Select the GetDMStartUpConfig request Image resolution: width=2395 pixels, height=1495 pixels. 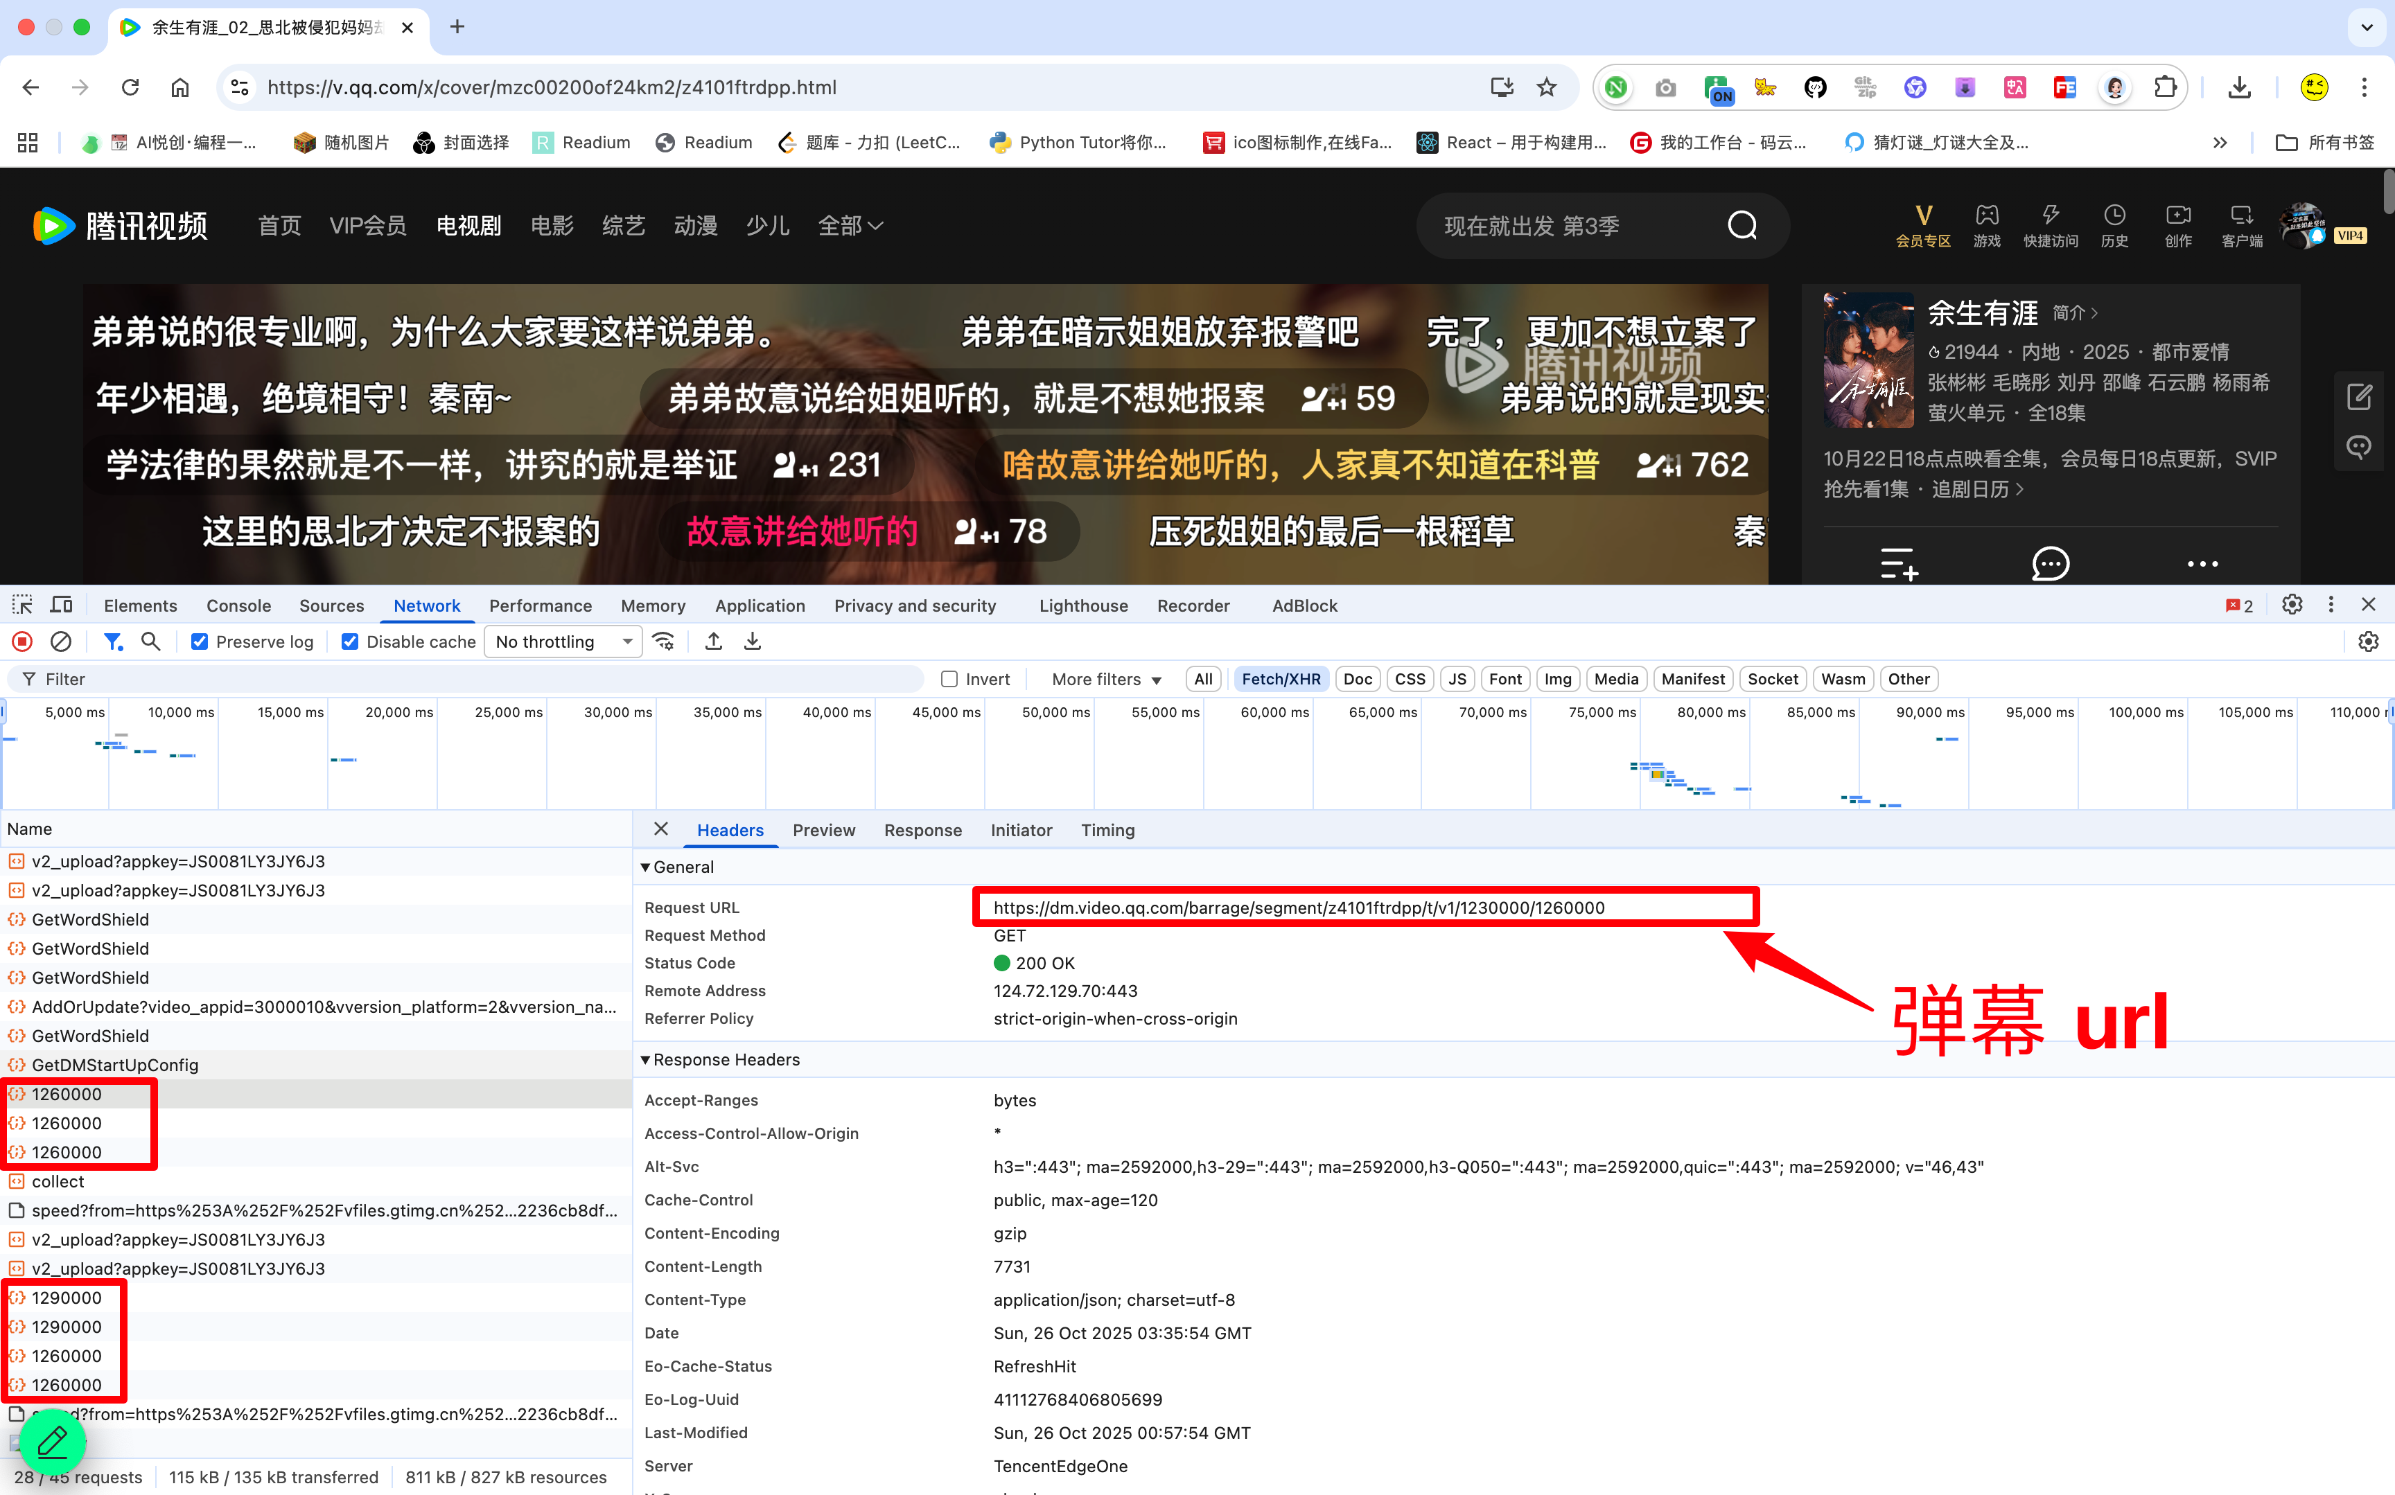click(x=317, y=1065)
